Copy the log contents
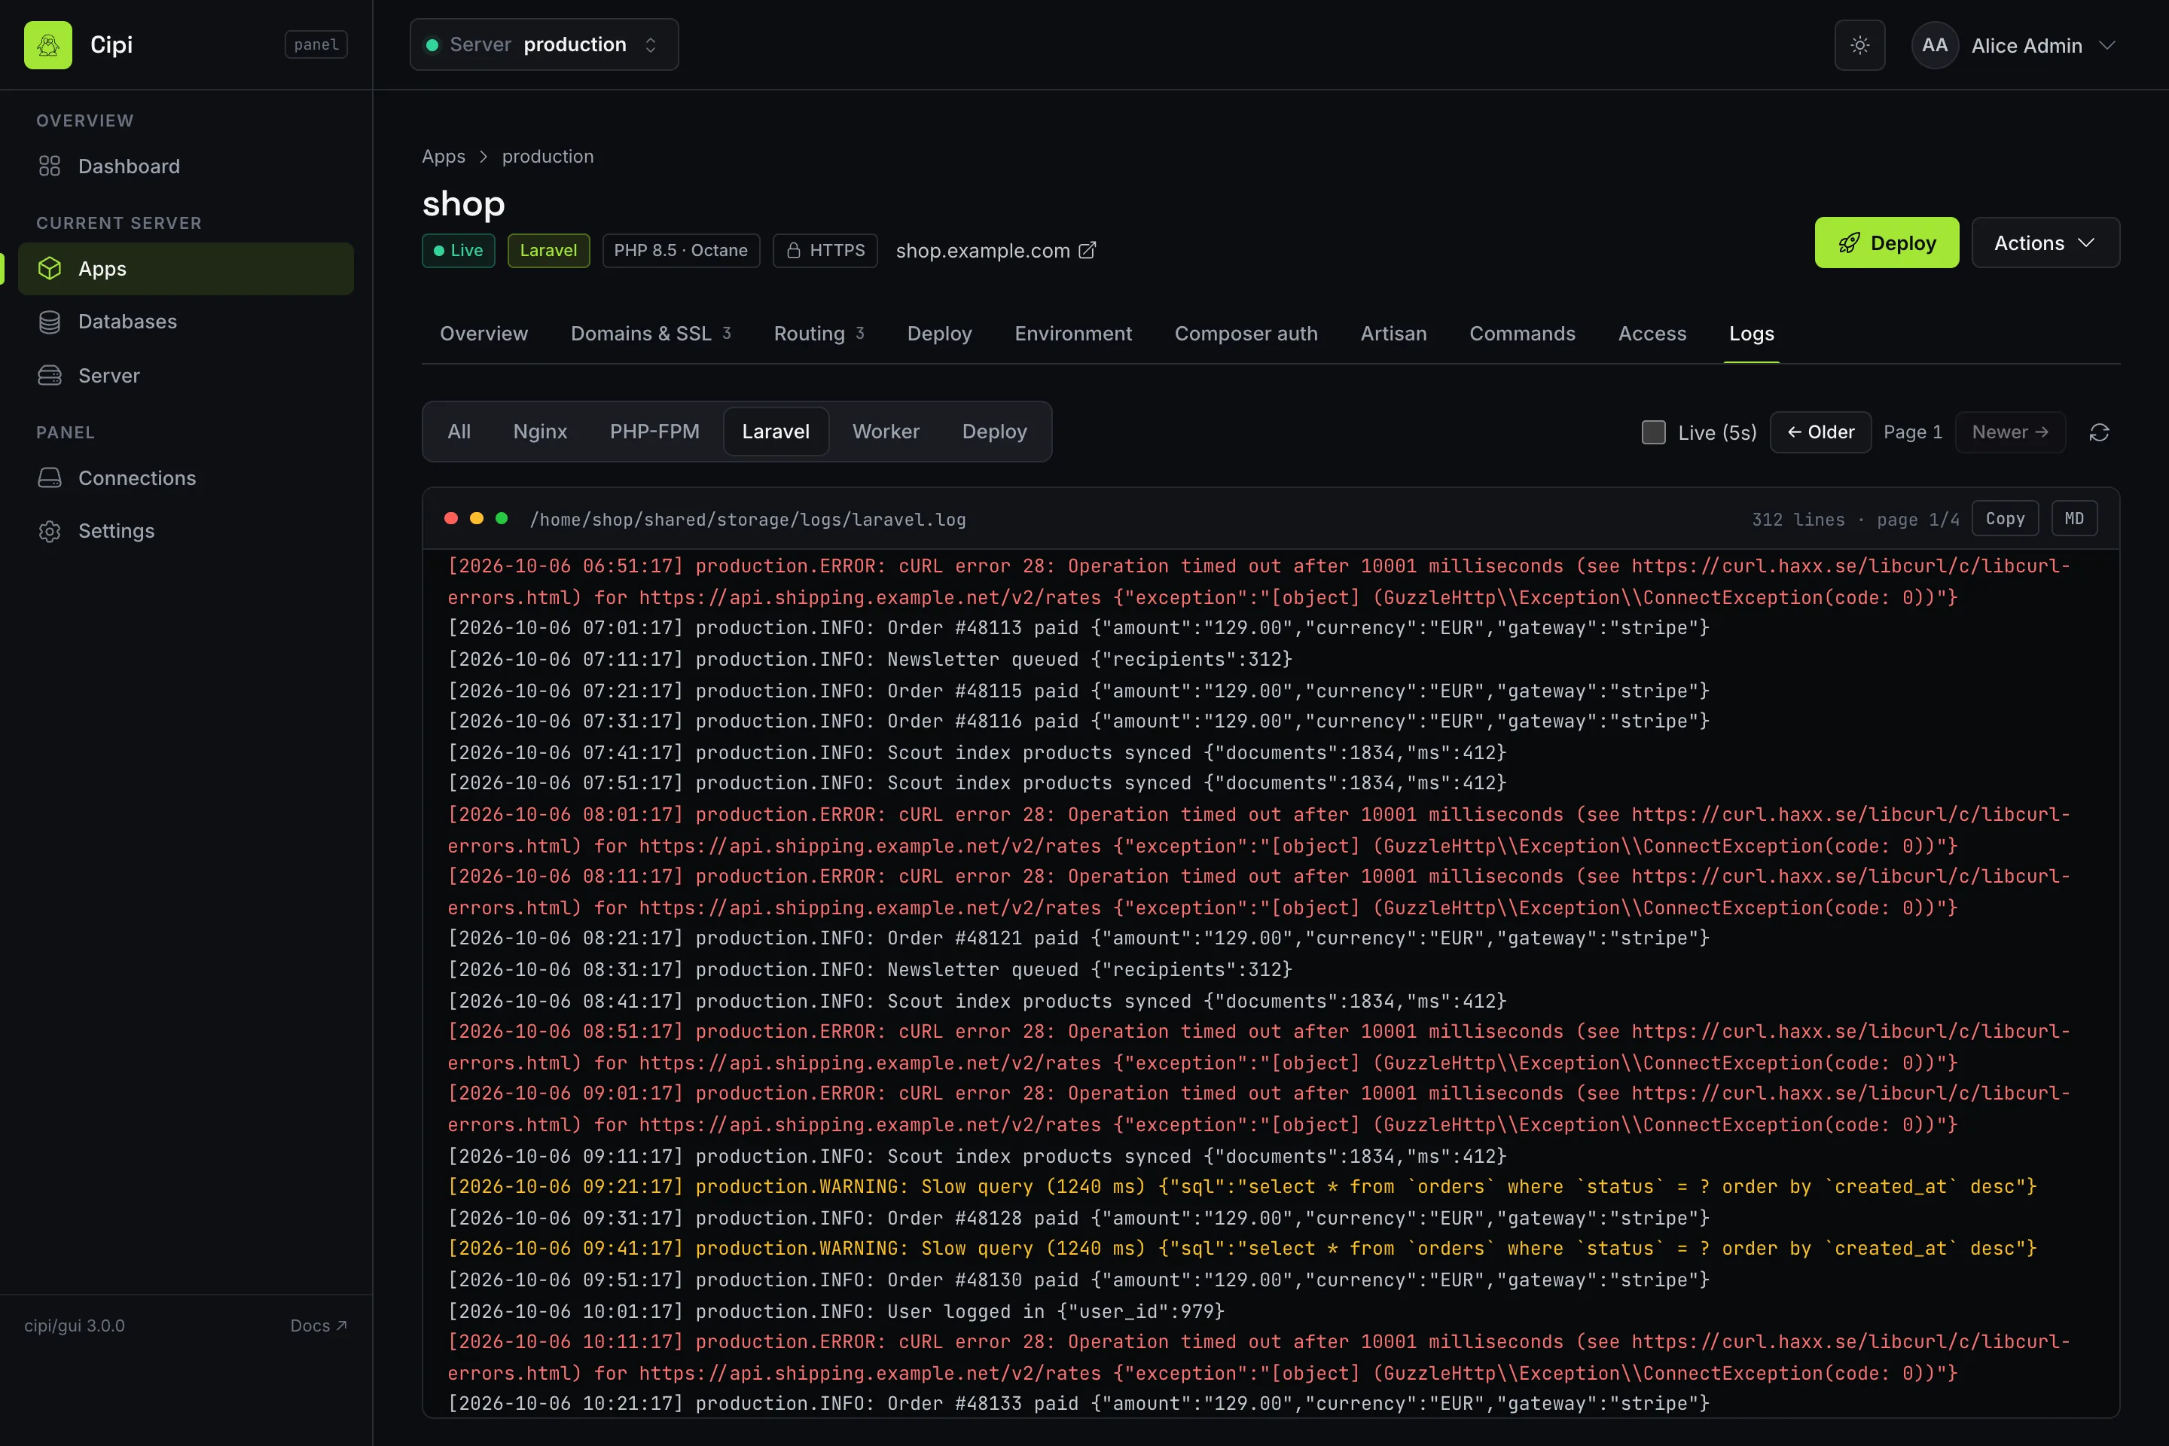This screenshot has width=2169, height=1446. (x=2005, y=518)
